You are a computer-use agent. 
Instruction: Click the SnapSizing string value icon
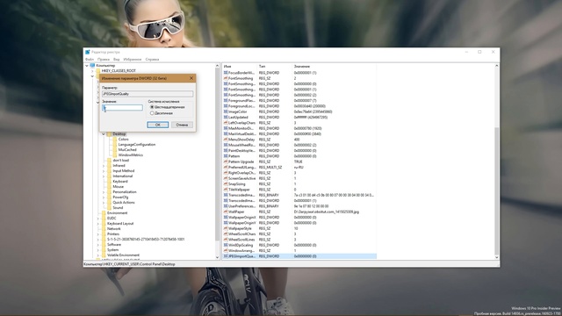[x=226, y=183]
